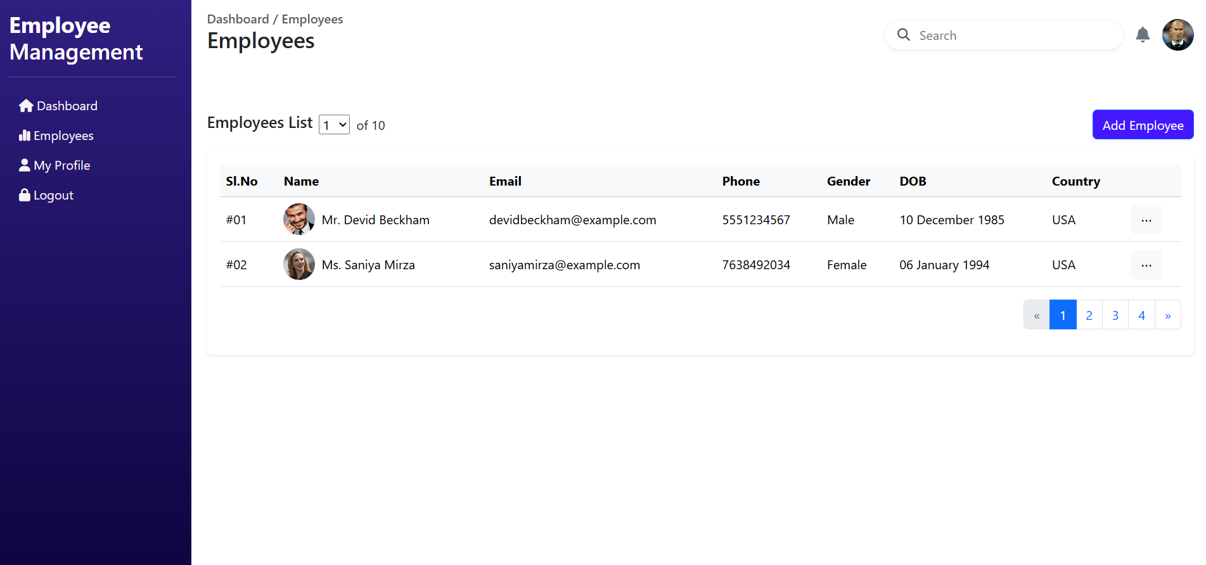Jump to pagination page 4
Screen dimensions: 1206x565
click(1141, 315)
